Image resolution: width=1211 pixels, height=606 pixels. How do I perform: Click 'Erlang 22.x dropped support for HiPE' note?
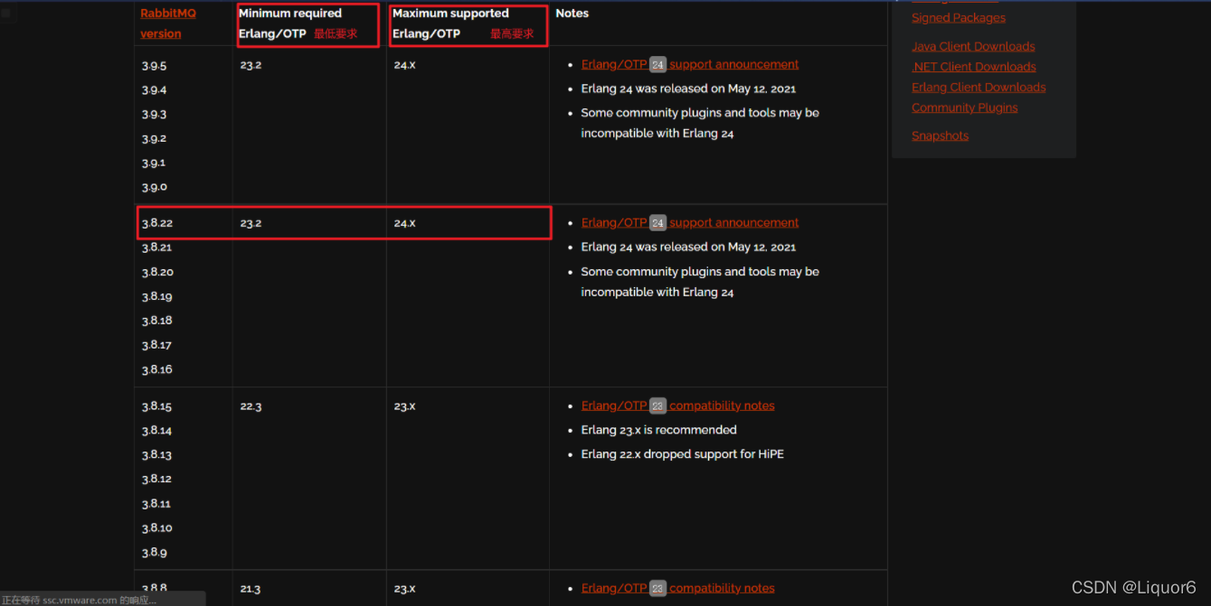(x=682, y=454)
